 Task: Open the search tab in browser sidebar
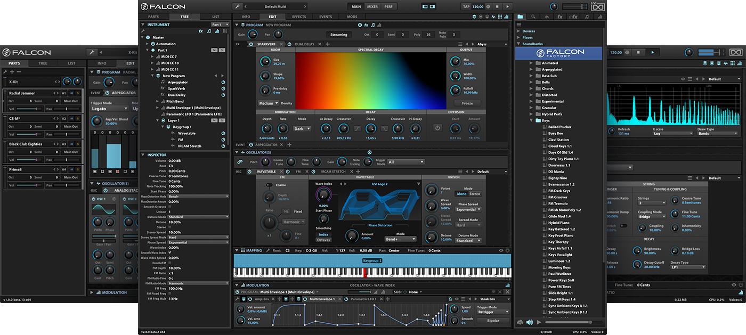534,17
